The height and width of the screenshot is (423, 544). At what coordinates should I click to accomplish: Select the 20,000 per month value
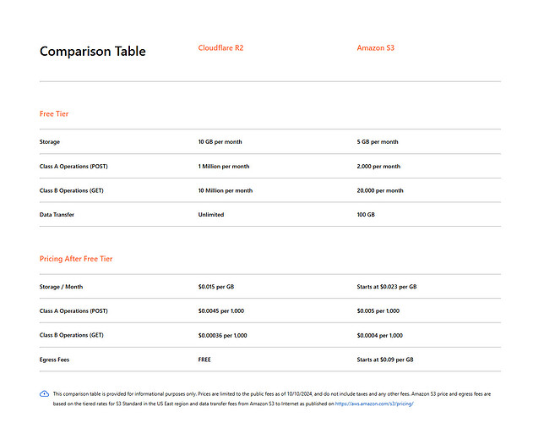(x=380, y=190)
